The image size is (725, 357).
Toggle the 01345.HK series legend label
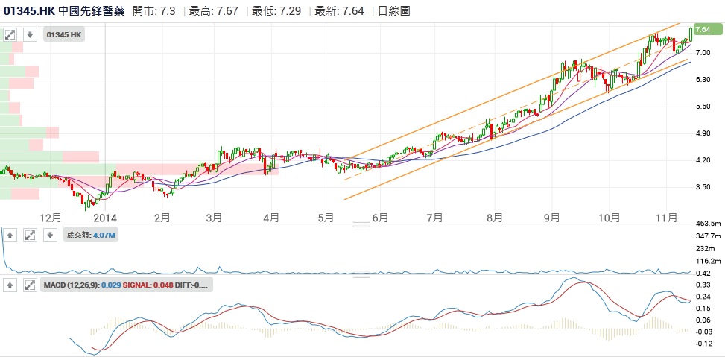tap(65, 34)
